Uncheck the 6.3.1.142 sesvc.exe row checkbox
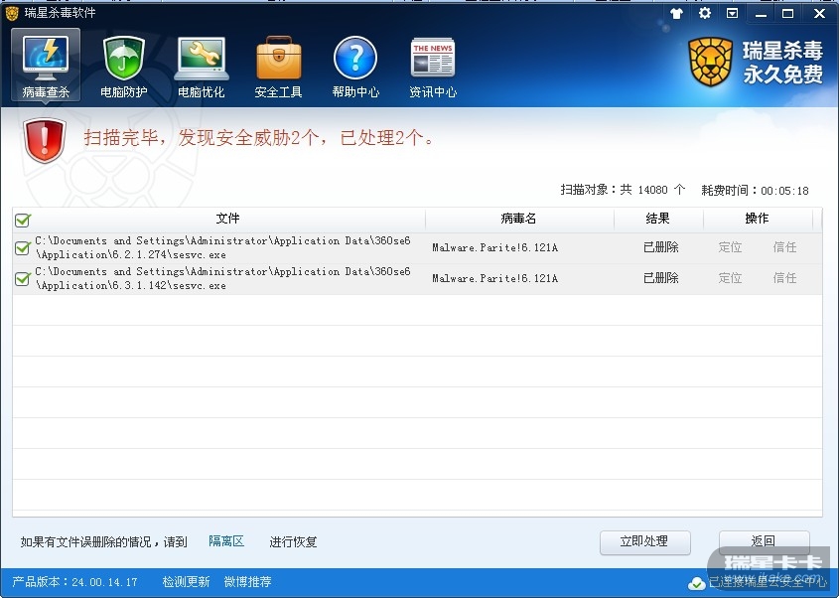This screenshot has width=839, height=598. [x=23, y=279]
